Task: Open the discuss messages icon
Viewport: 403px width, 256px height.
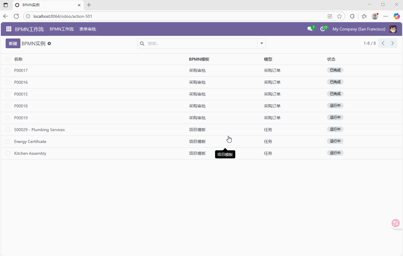Action: click(310, 29)
